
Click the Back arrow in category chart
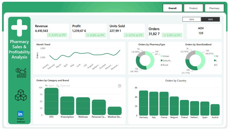46,86
